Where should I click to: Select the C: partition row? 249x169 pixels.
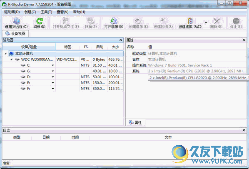coord(63,65)
